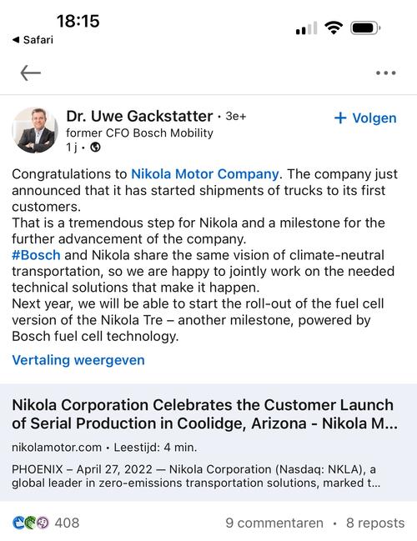The image size is (417, 541).
Task: Open the #Bosch hashtag
Action: [36, 255]
